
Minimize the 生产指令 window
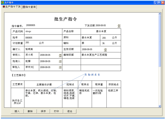pos(155,2)
